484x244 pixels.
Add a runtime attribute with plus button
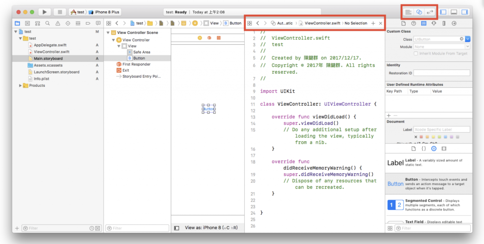point(389,116)
